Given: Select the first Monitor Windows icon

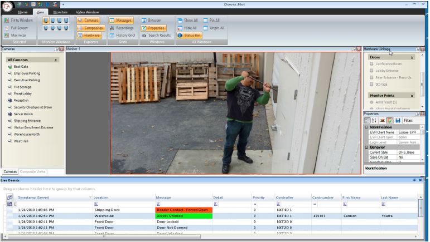Looking at the screenshot, I should coord(46,21).
